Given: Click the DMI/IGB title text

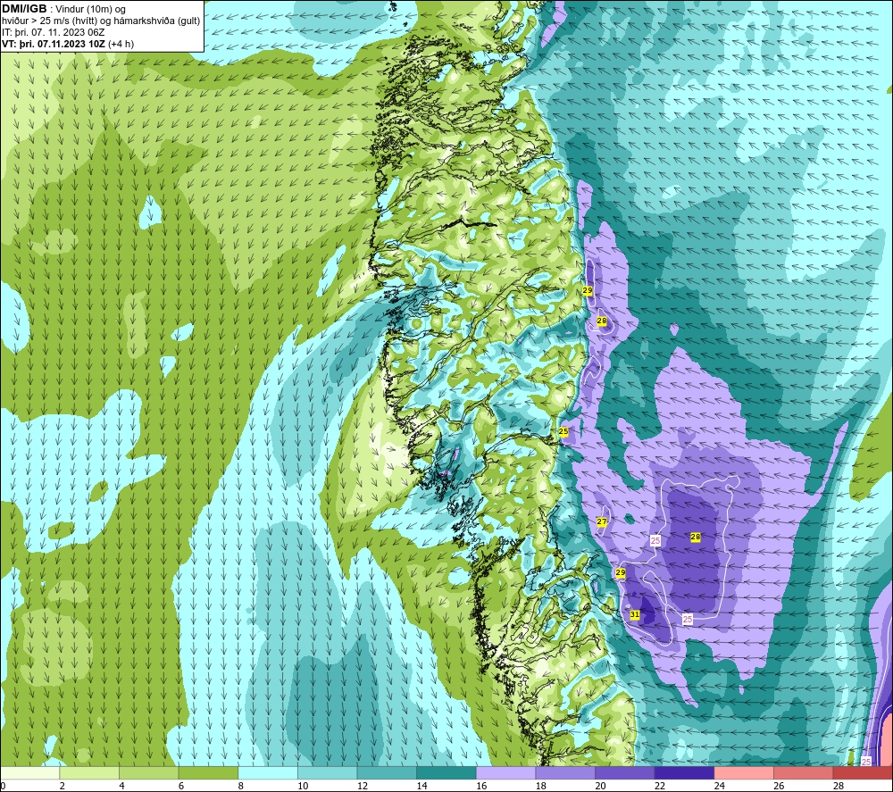Looking at the screenshot, I should (24, 9).
